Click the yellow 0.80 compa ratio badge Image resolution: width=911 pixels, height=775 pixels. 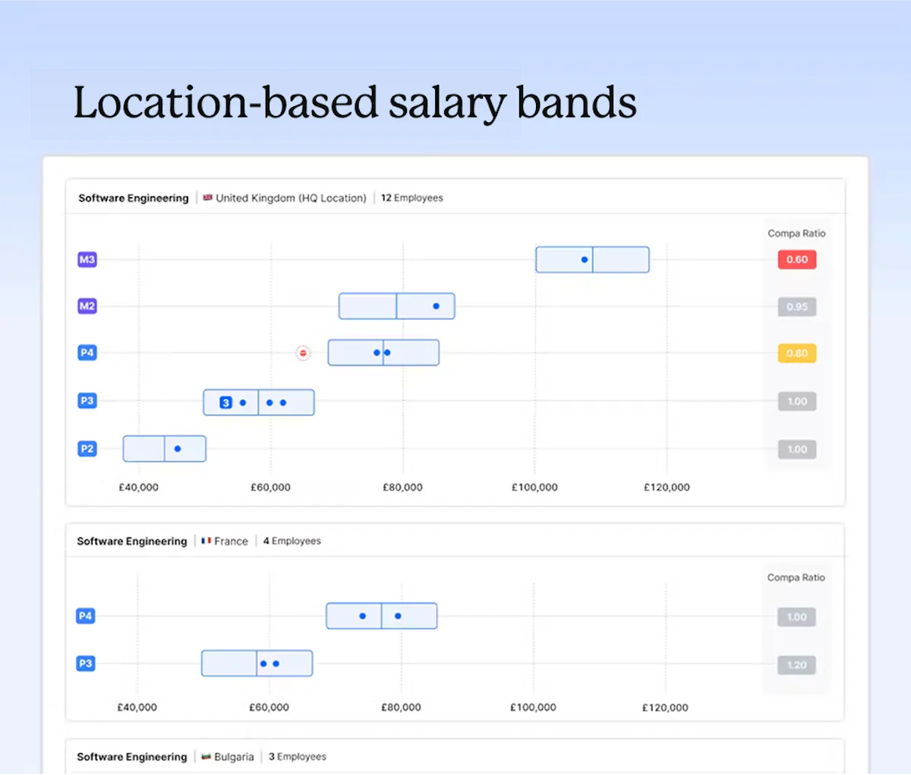click(797, 353)
